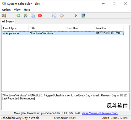Select the All Events tab
The width and height of the screenshot is (131, 120).
click(8, 21)
